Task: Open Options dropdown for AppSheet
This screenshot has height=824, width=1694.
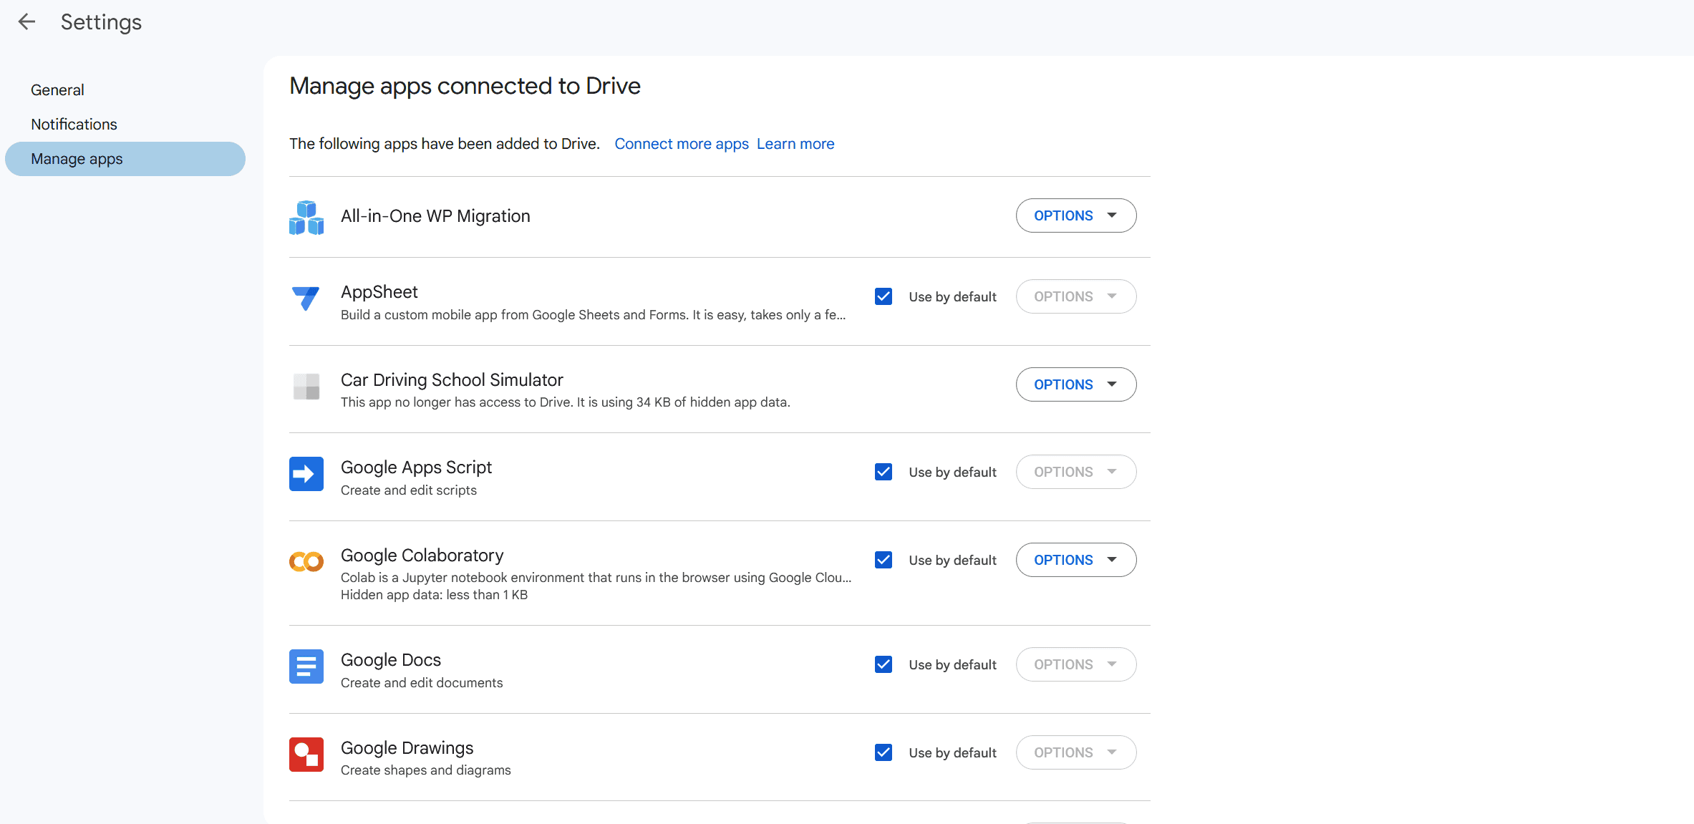Action: tap(1076, 296)
